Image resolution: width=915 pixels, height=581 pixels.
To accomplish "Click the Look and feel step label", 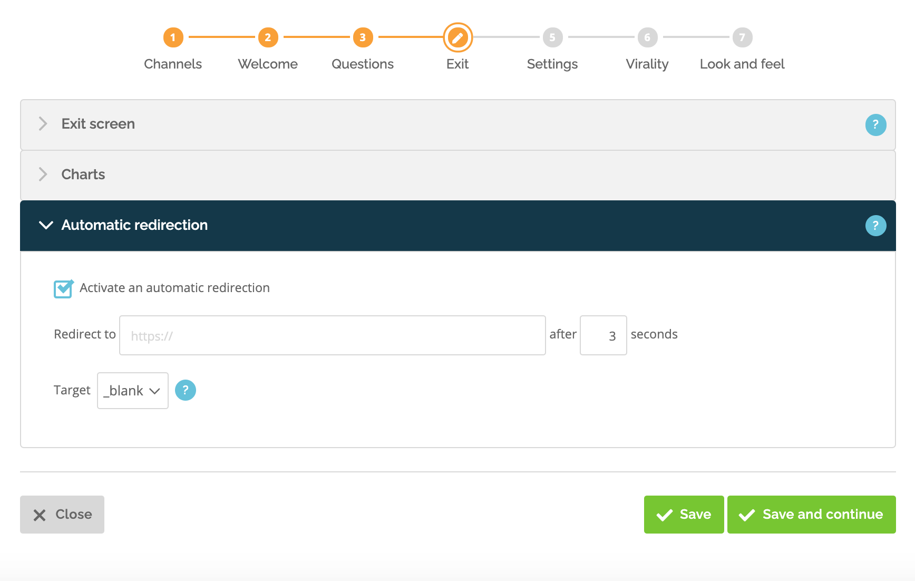I will pos(742,64).
